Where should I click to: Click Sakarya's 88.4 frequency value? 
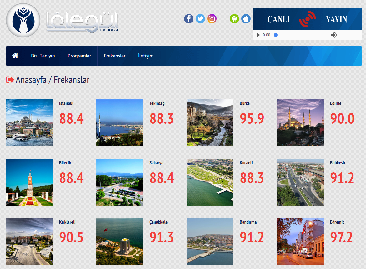coord(162,178)
